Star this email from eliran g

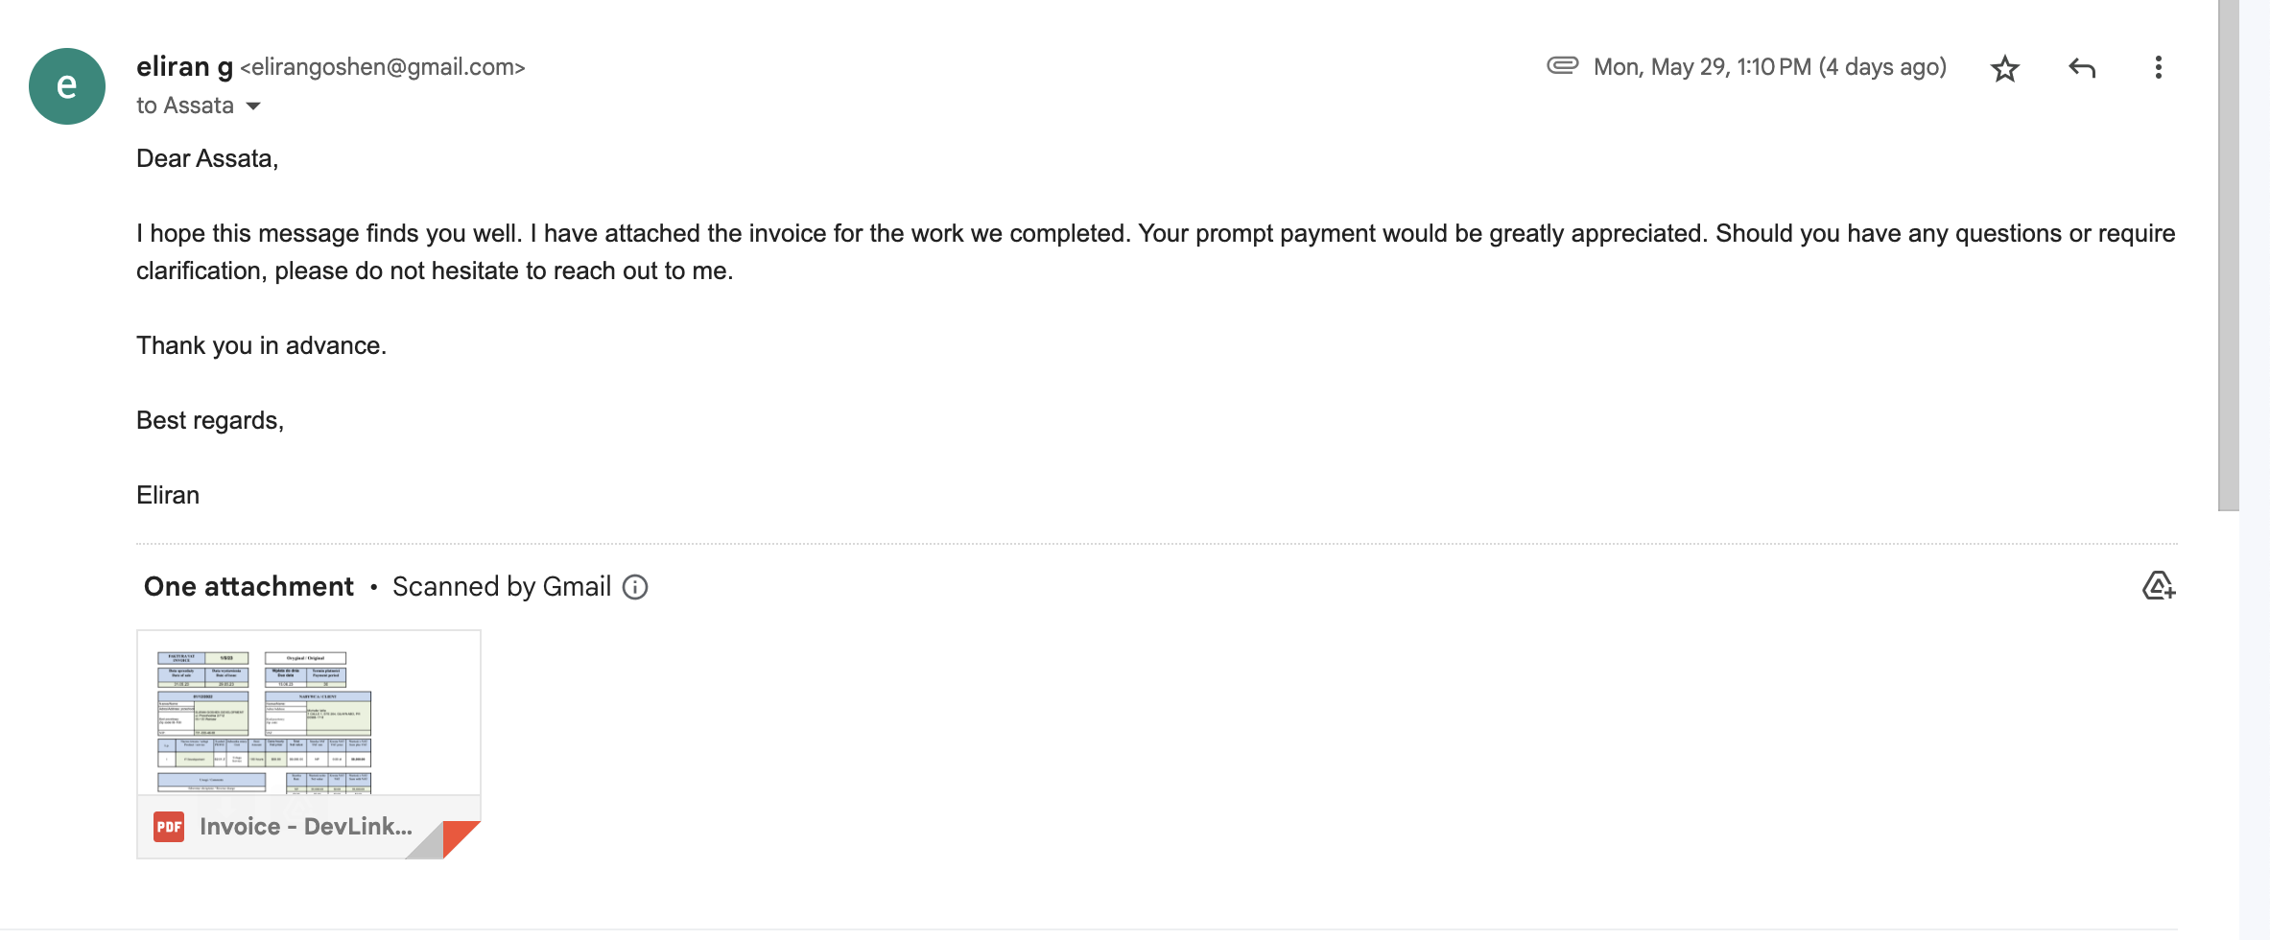[x=2004, y=68]
